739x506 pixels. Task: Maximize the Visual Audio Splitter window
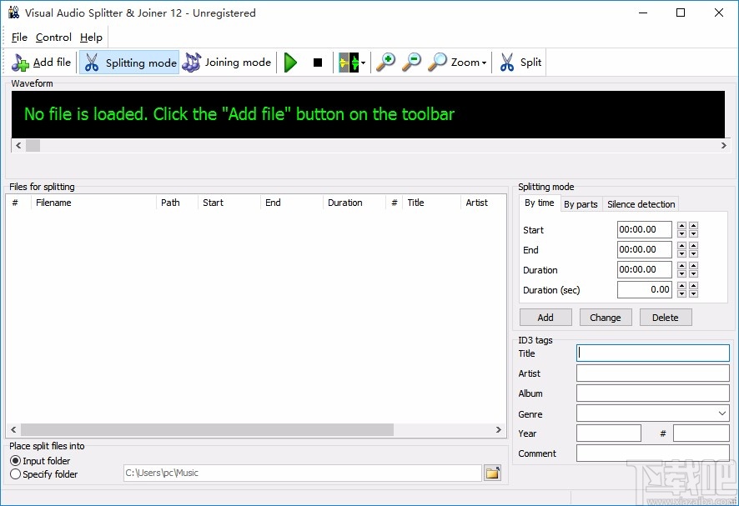point(681,13)
